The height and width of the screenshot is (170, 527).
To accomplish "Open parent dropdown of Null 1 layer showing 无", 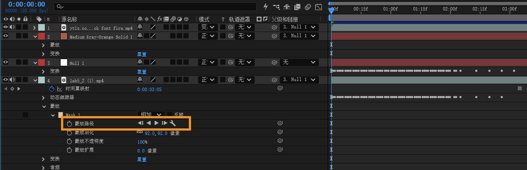I will tap(299, 62).
